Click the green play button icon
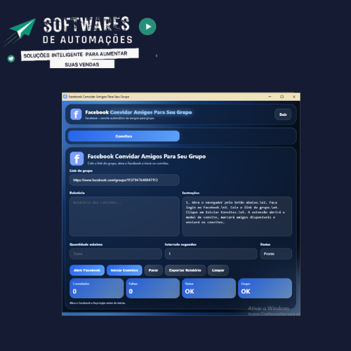The image size is (351, 351). [147, 27]
